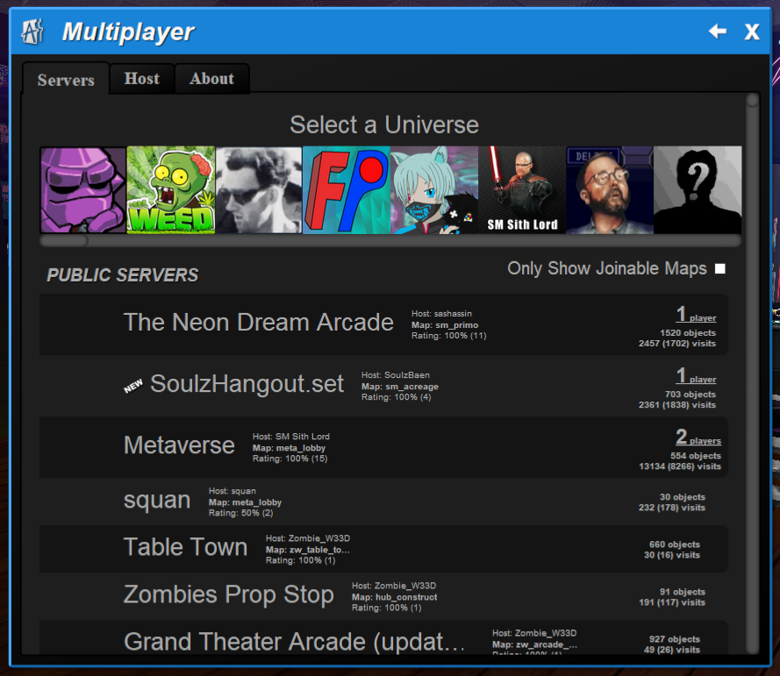Viewport: 780px width, 676px height.
Task: Open the SoulzHangout.set server
Action: click(383, 386)
